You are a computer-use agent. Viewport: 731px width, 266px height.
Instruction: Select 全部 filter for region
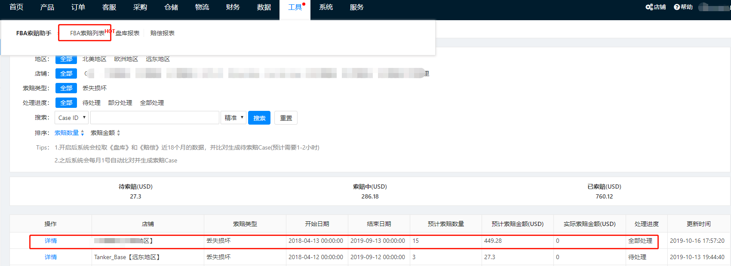pos(66,59)
